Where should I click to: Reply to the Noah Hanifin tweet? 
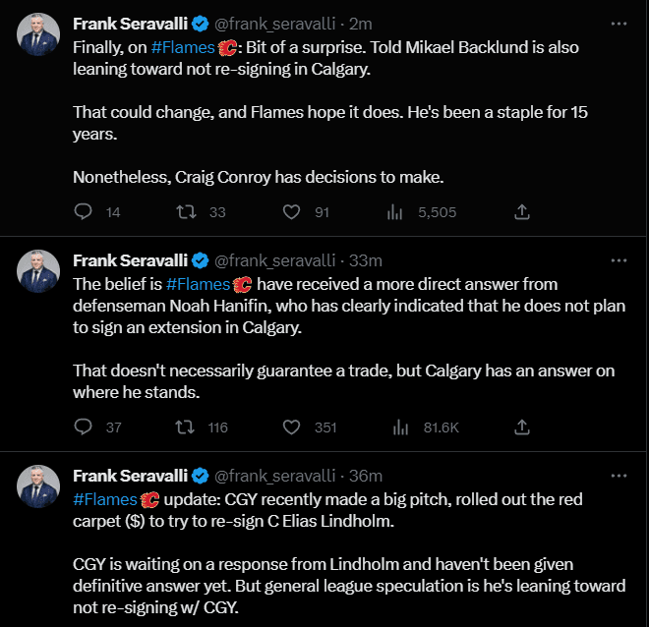coord(84,427)
